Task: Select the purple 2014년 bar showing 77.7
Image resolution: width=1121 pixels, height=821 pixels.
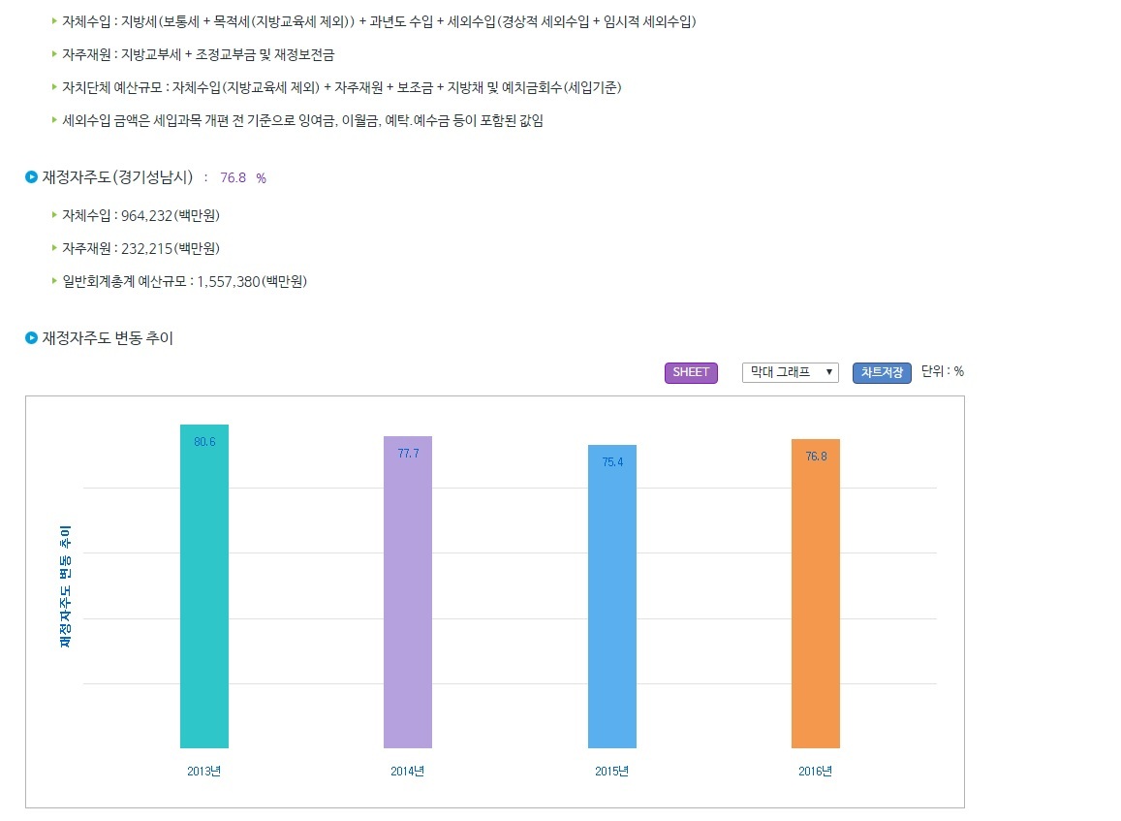Action: (x=408, y=592)
